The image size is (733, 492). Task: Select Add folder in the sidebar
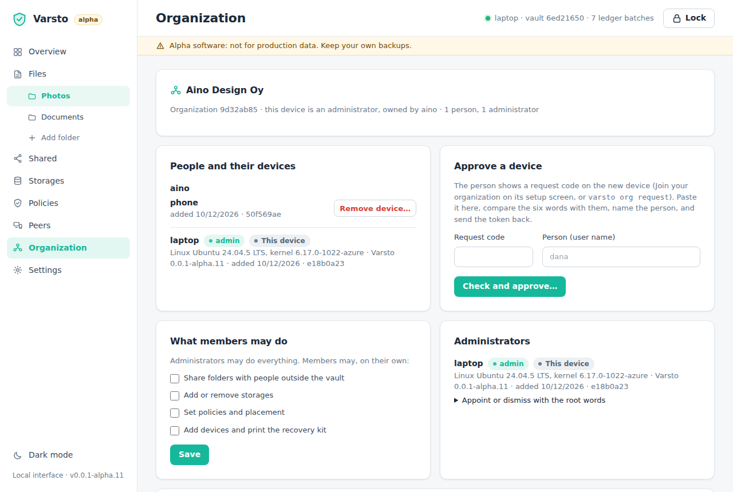pos(68,138)
